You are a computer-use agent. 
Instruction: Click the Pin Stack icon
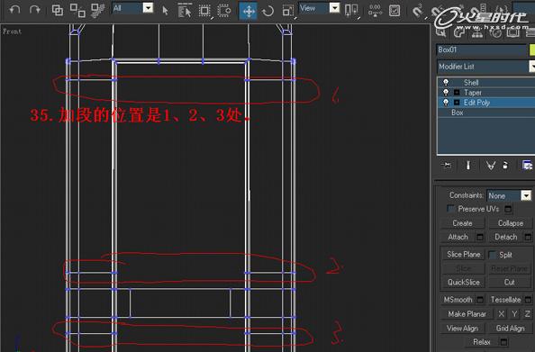click(x=446, y=166)
